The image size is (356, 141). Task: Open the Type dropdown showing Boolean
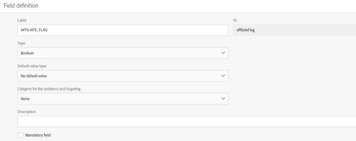click(x=121, y=53)
